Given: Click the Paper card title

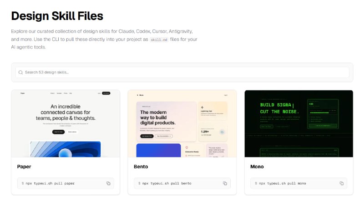Looking at the screenshot, I should pyautogui.click(x=24, y=167).
